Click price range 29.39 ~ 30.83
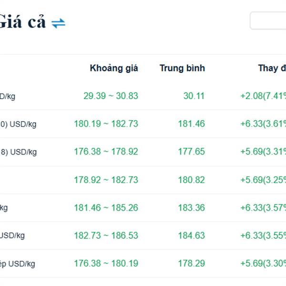286x286 pixels. (111, 96)
